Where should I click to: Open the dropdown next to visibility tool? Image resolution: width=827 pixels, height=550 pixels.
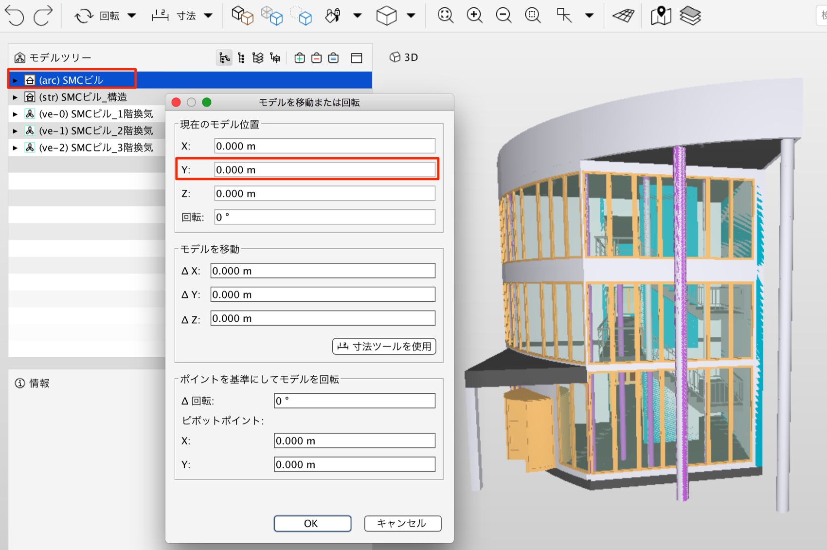click(x=358, y=16)
